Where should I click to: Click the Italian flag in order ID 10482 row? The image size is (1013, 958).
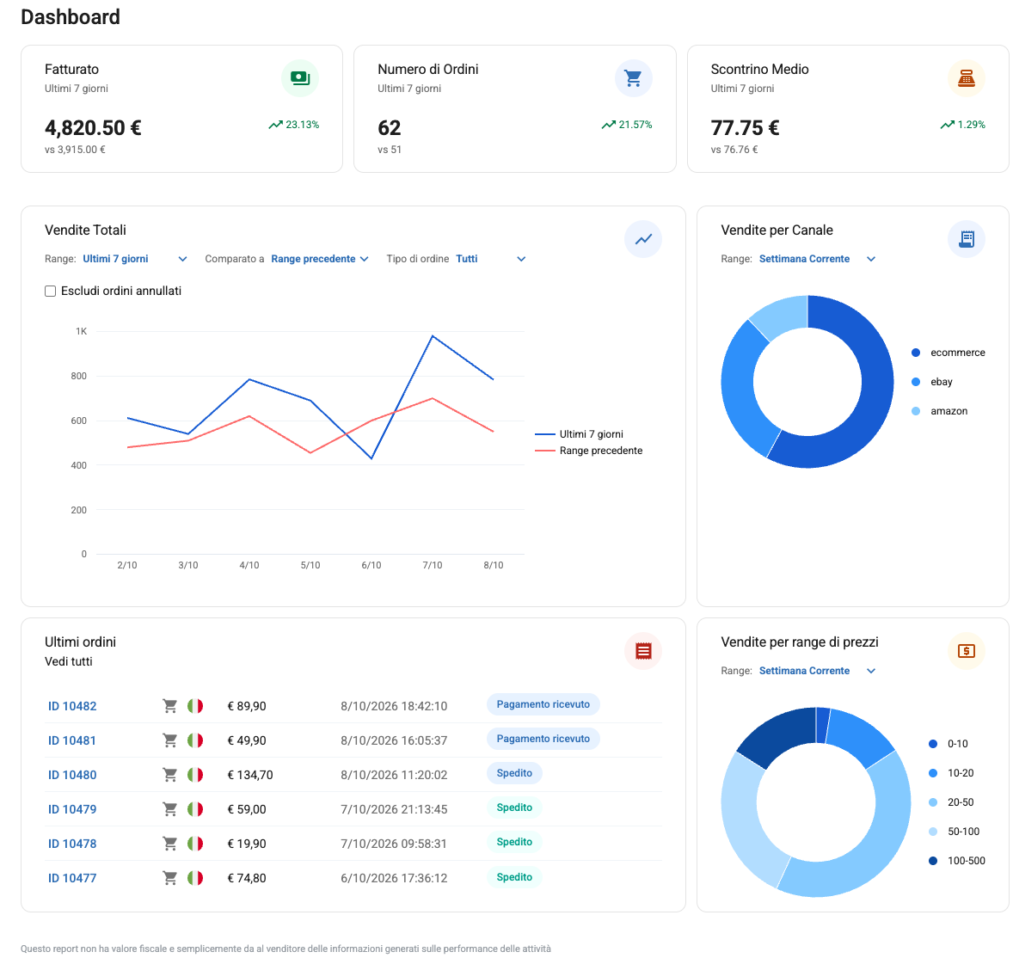[x=195, y=706]
